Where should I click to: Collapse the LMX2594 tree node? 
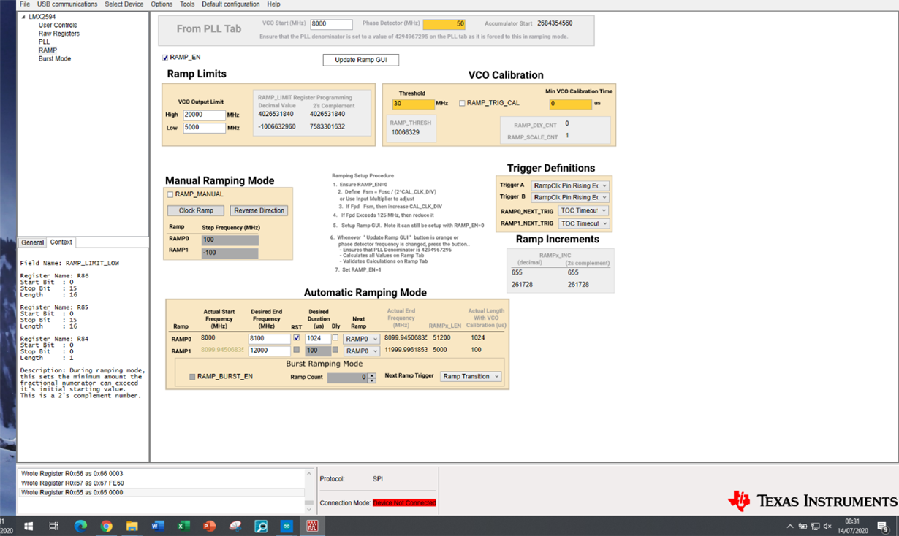click(23, 16)
